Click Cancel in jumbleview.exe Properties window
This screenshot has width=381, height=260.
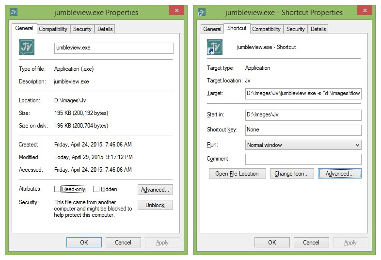click(123, 242)
